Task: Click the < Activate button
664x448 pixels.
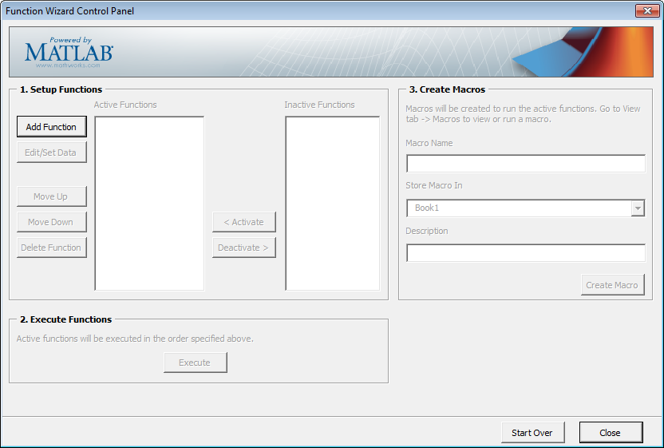Action: point(244,222)
